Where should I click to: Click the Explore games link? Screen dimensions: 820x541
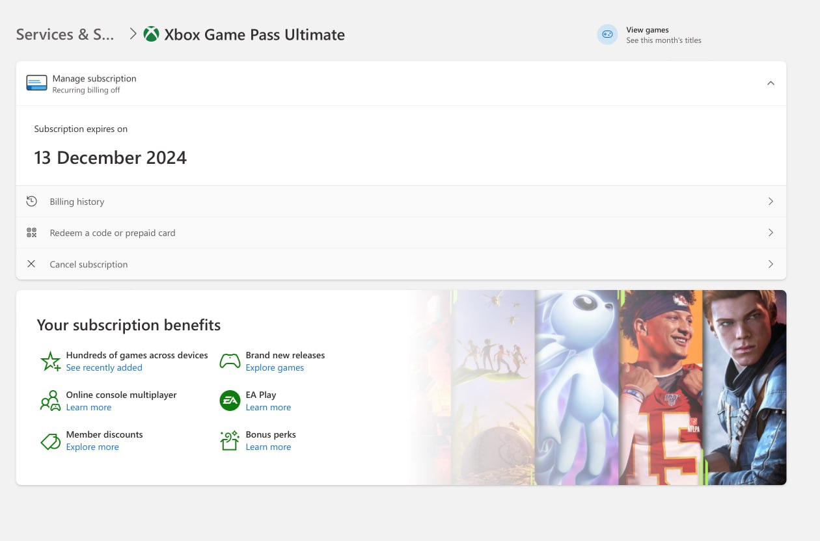click(275, 368)
